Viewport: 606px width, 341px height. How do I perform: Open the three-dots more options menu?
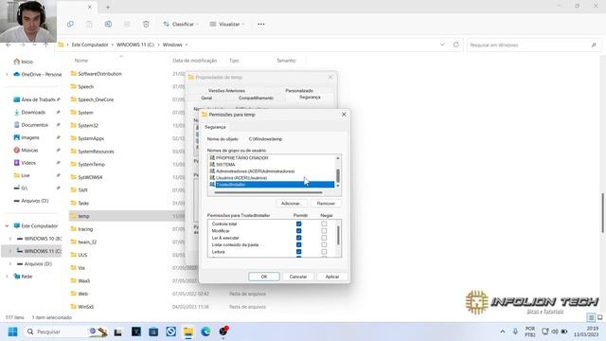pyautogui.click(x=261, y=24)
